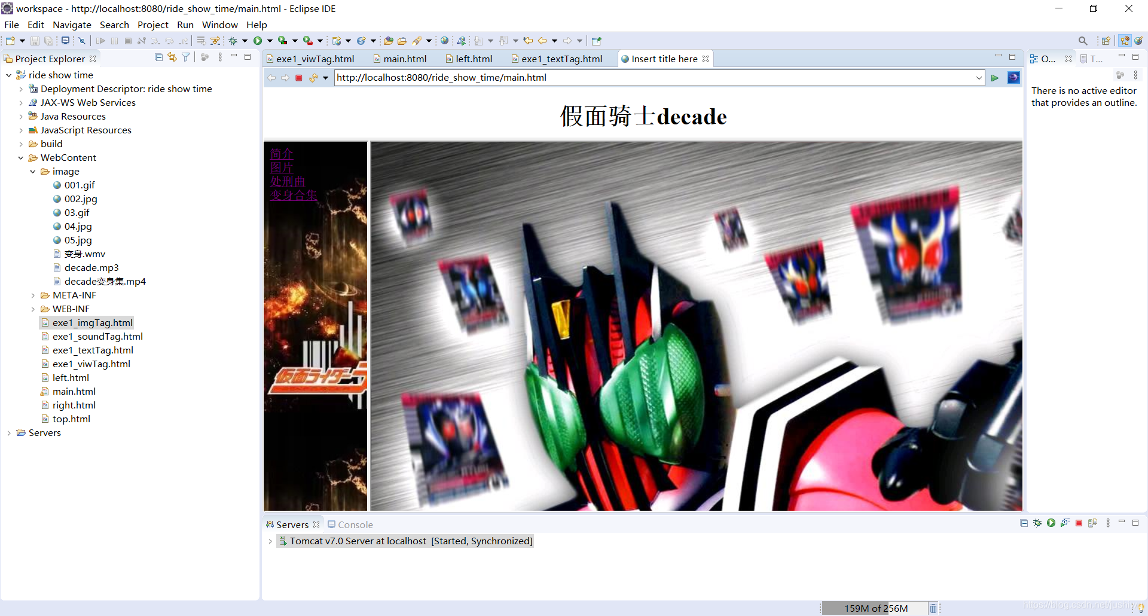Click the green Go arrow beside URL field

pos(995,78)
